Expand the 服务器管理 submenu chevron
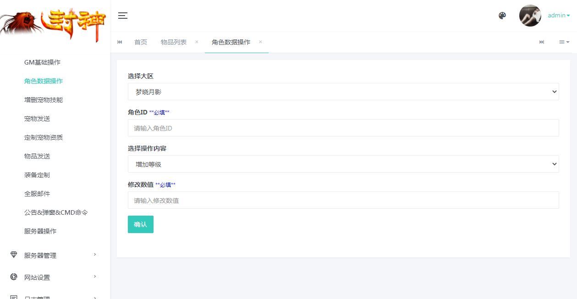 point(95,255)
